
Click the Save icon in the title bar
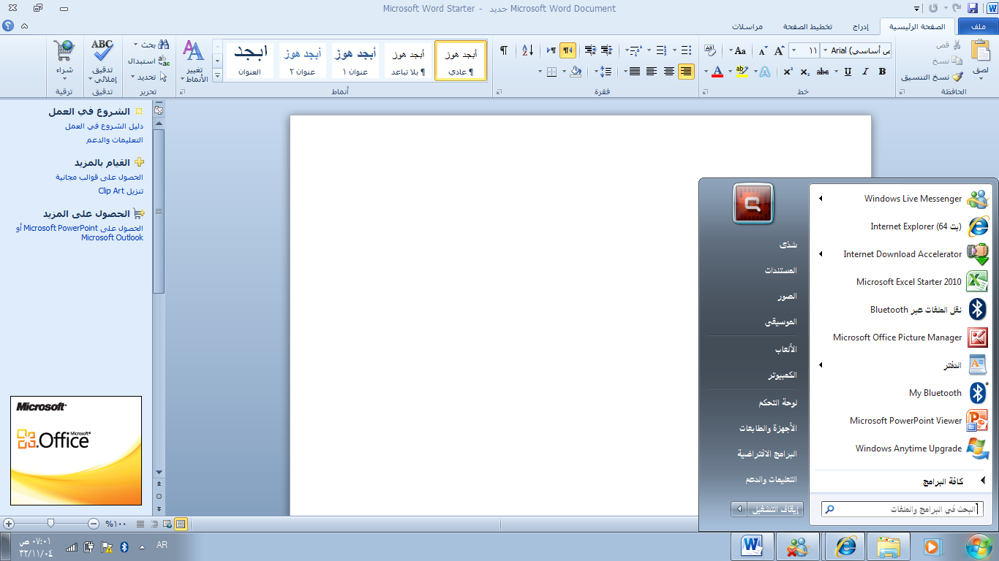pos(973,9)
